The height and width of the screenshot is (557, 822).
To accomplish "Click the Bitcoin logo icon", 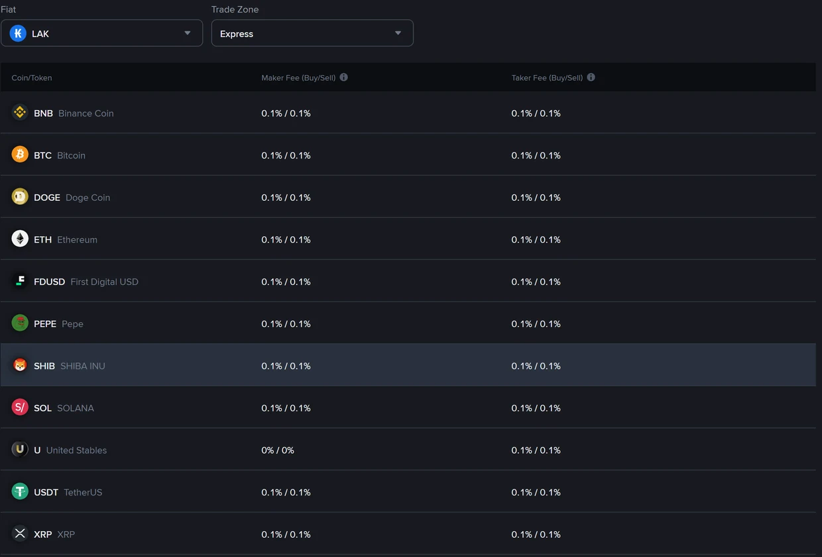I will pyautogui.click(x=20, y=155).
